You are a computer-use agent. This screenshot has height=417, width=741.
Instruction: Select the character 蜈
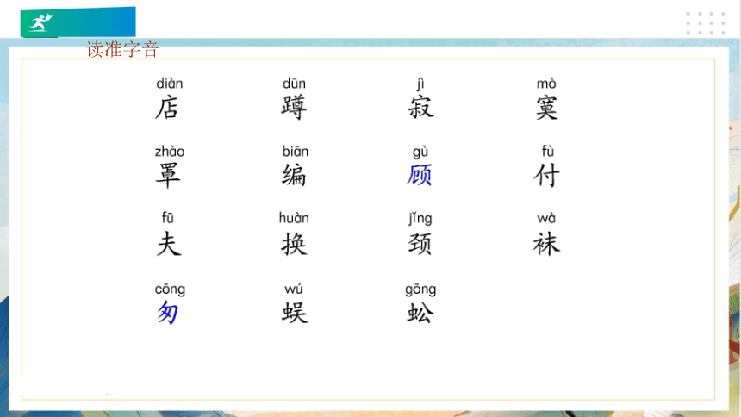click(x=295, y=313)
